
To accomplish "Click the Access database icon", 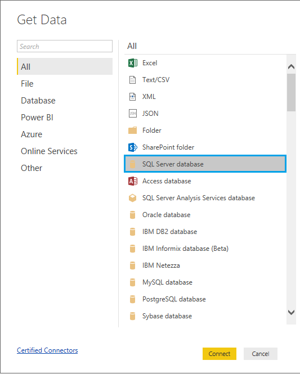I will [x=133, y=181].
